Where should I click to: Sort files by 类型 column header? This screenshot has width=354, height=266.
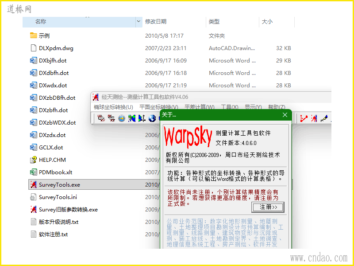pos(214,21)
